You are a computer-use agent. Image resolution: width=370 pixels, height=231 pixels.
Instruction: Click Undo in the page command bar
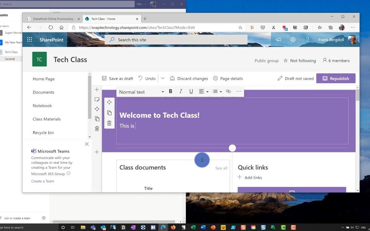[147, 79]
